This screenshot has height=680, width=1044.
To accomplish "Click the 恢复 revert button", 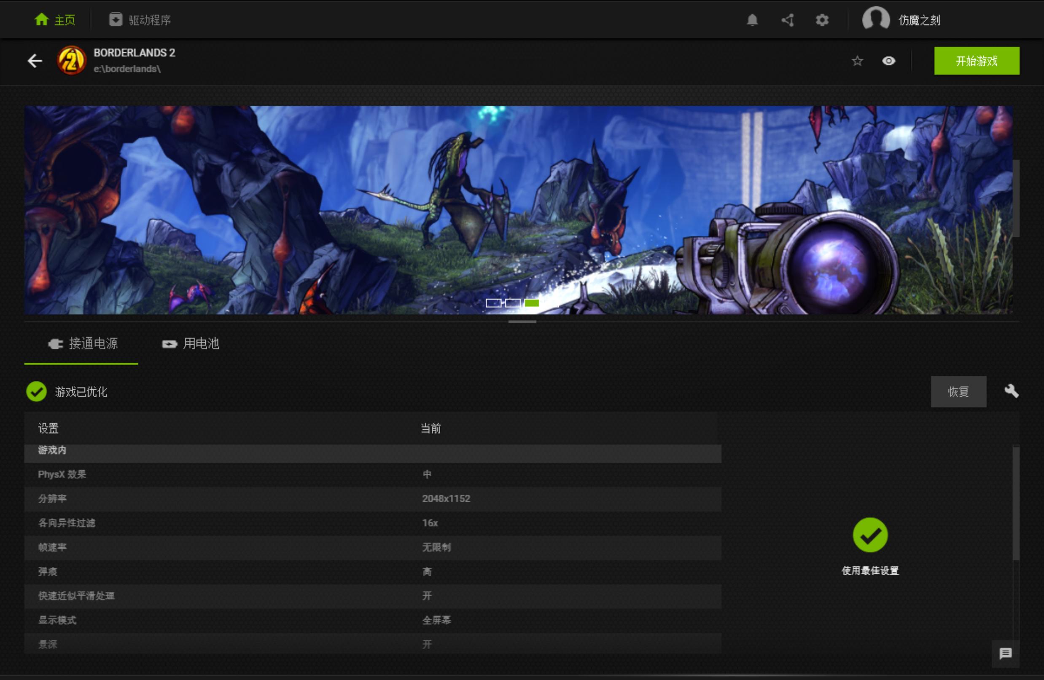I will pos(958,391).
